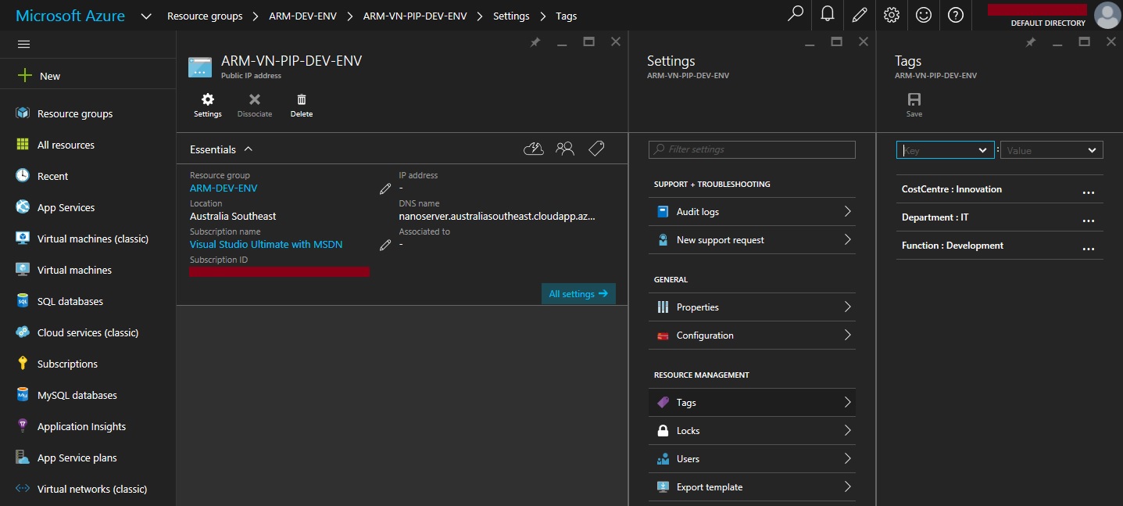Open Audit logs setting
Viewport: 1123px width, 506px height.
point(752,212)
